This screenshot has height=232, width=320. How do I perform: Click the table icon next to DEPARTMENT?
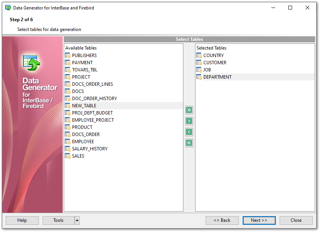pos(199,77)
